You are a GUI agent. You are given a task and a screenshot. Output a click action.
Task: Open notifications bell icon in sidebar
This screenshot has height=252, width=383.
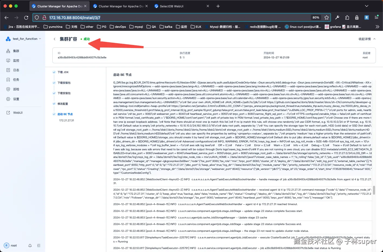point(30,245)
